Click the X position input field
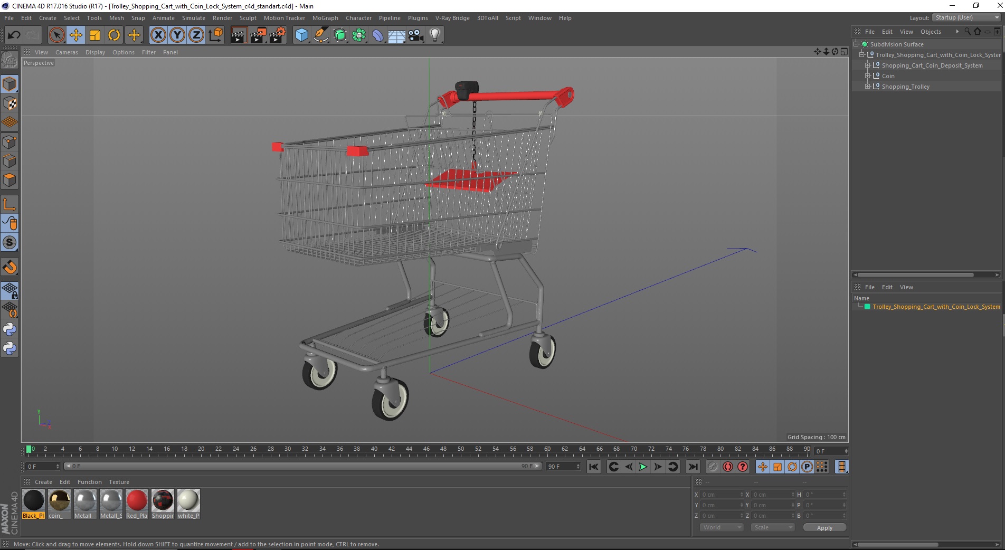 (x=721, y=495)
